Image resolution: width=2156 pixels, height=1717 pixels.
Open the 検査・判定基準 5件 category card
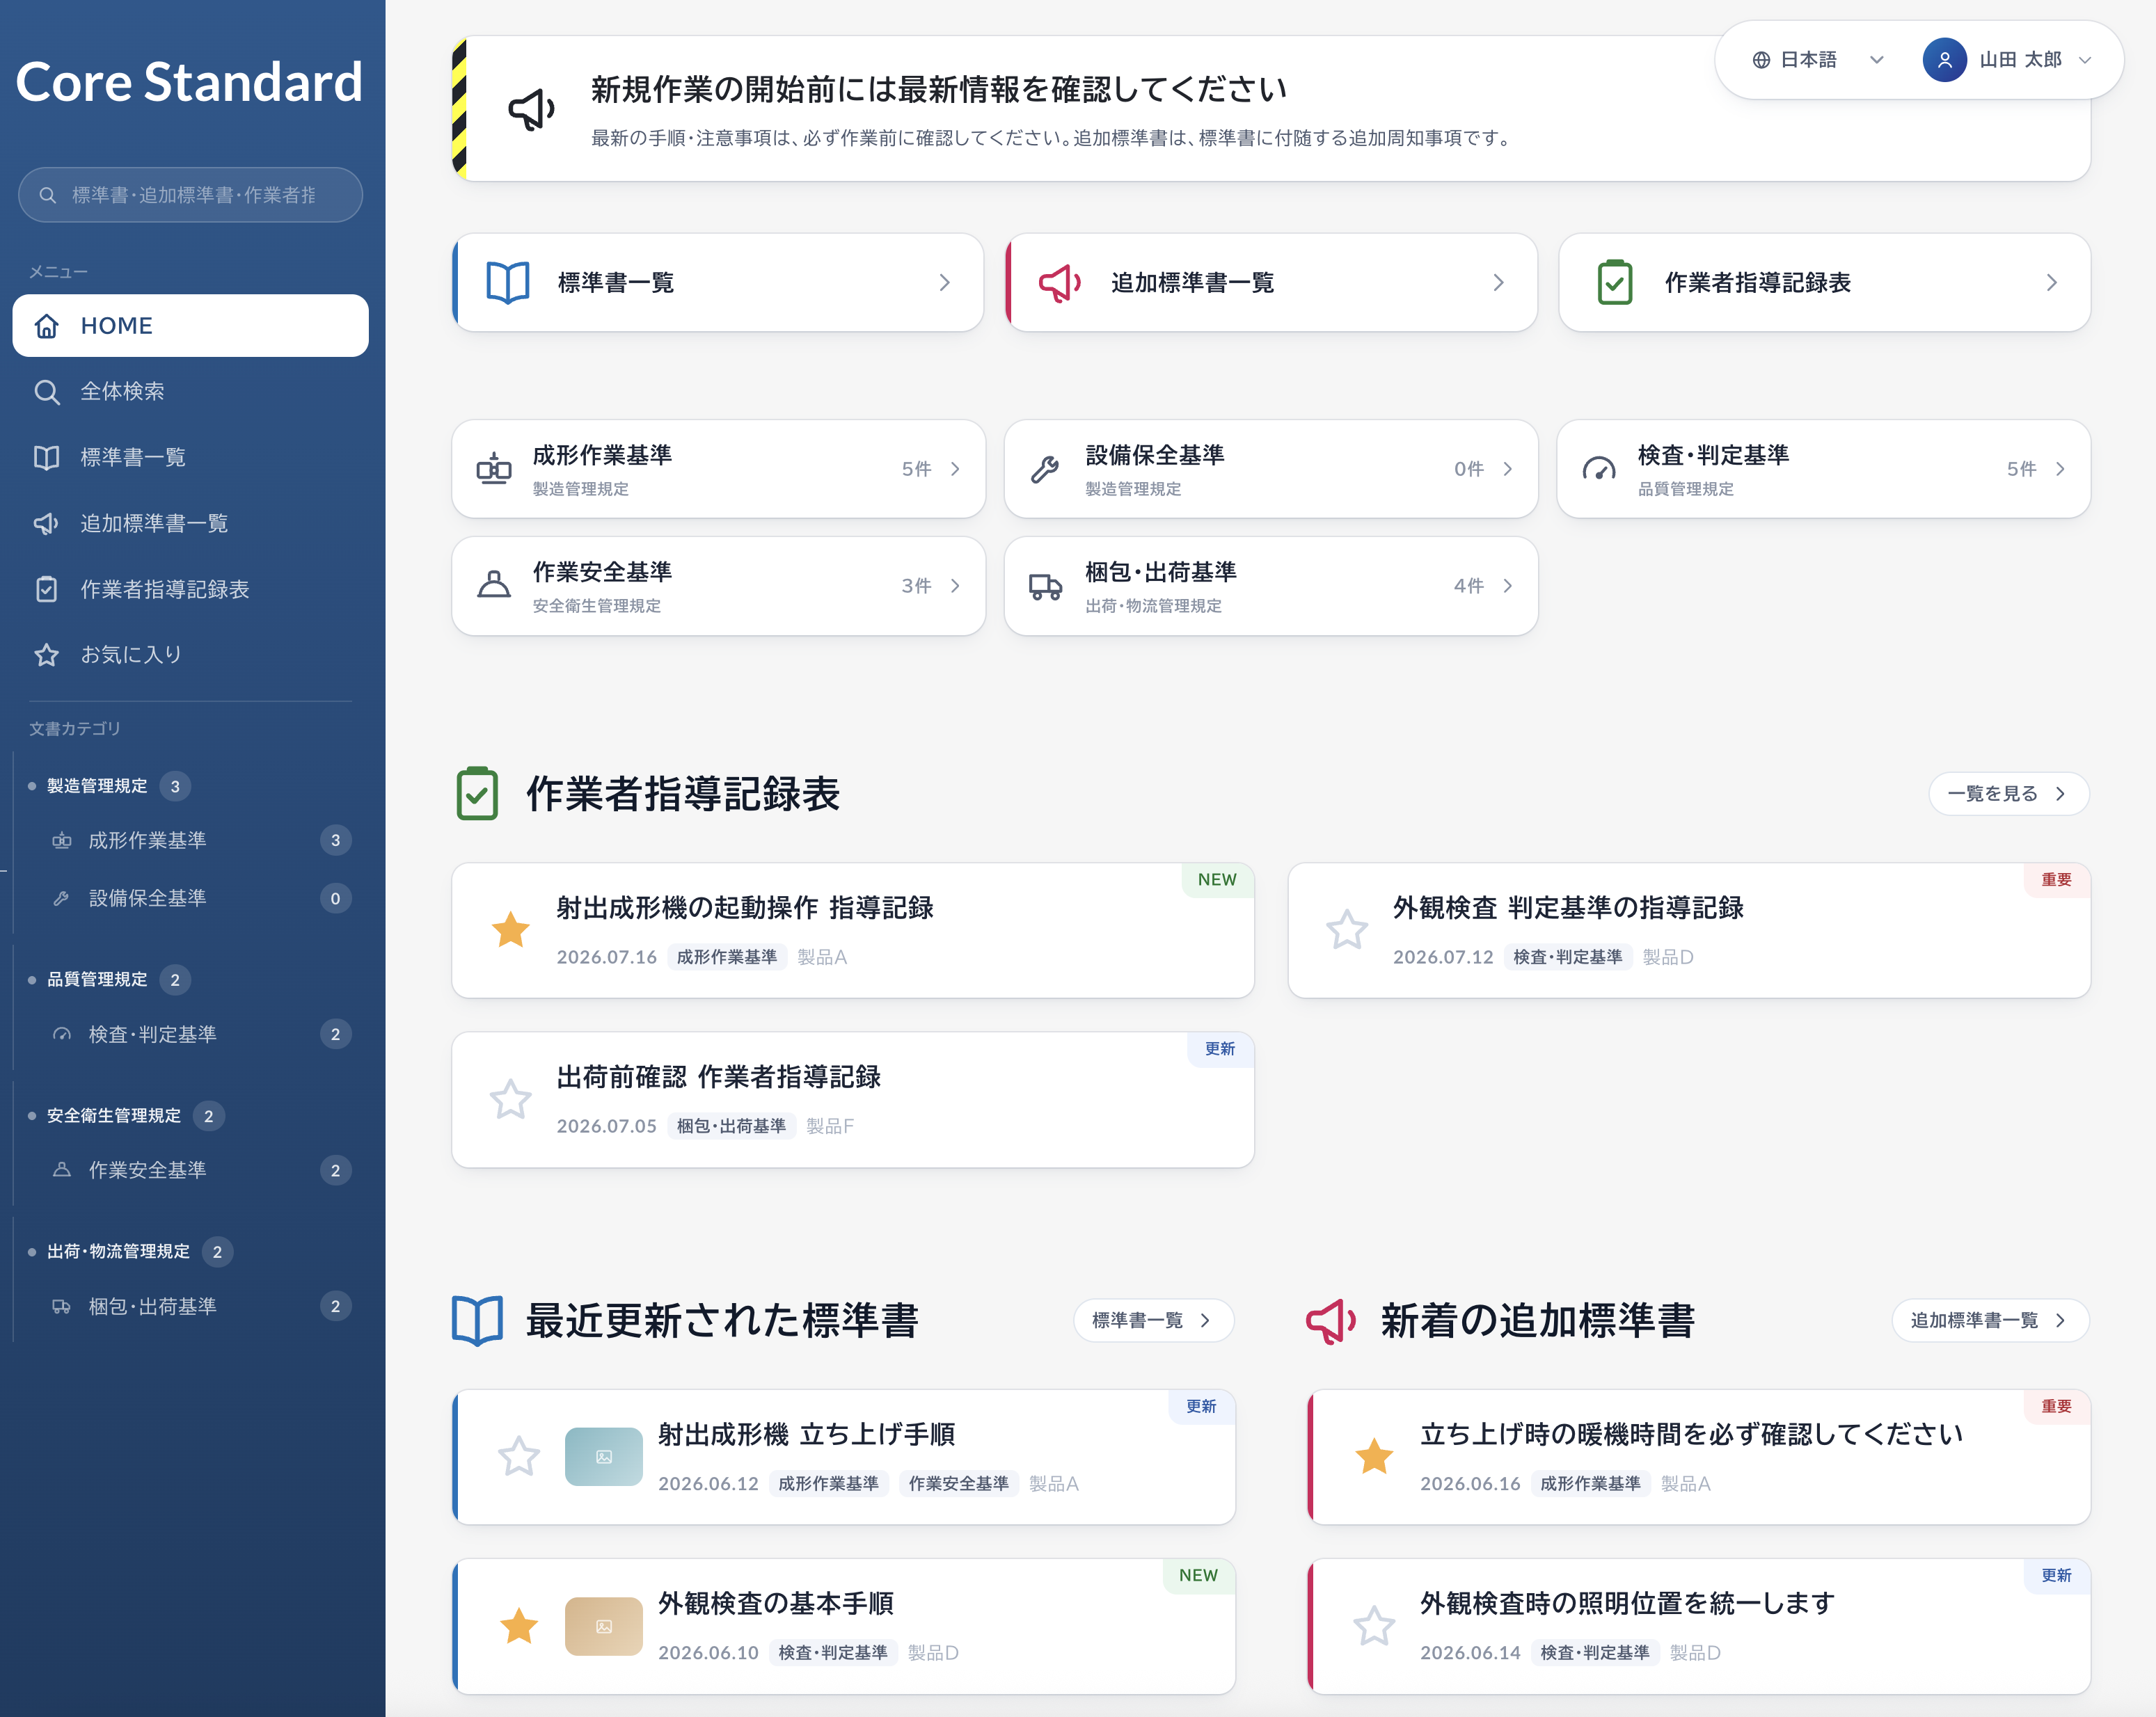click(x=1824, y=469)
